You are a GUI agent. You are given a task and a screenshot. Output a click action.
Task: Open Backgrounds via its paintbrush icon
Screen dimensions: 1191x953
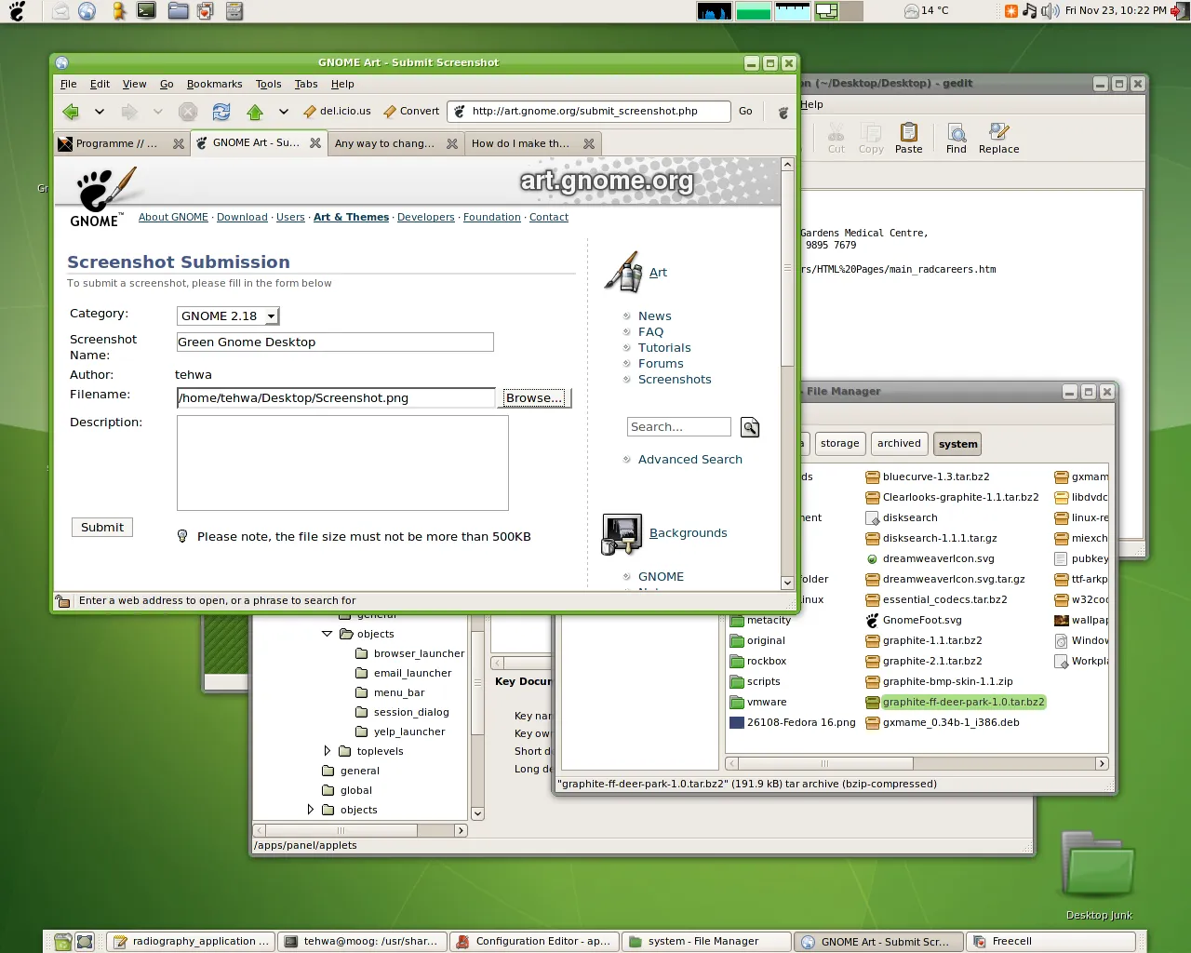pyautogui.click(x=622, y=534)
